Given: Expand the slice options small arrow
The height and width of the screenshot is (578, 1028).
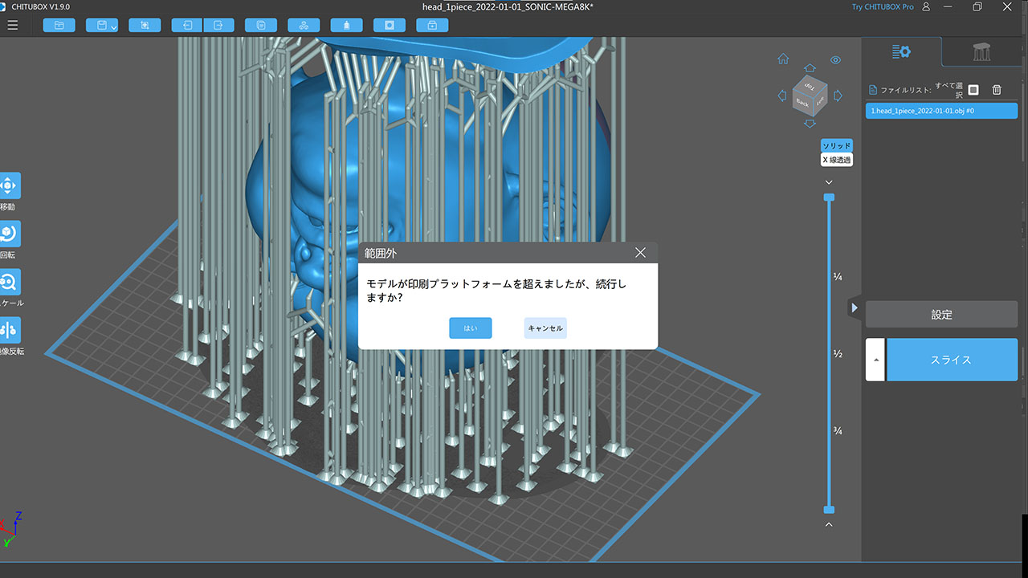Looking at the screenshot, I should point(875,360).
